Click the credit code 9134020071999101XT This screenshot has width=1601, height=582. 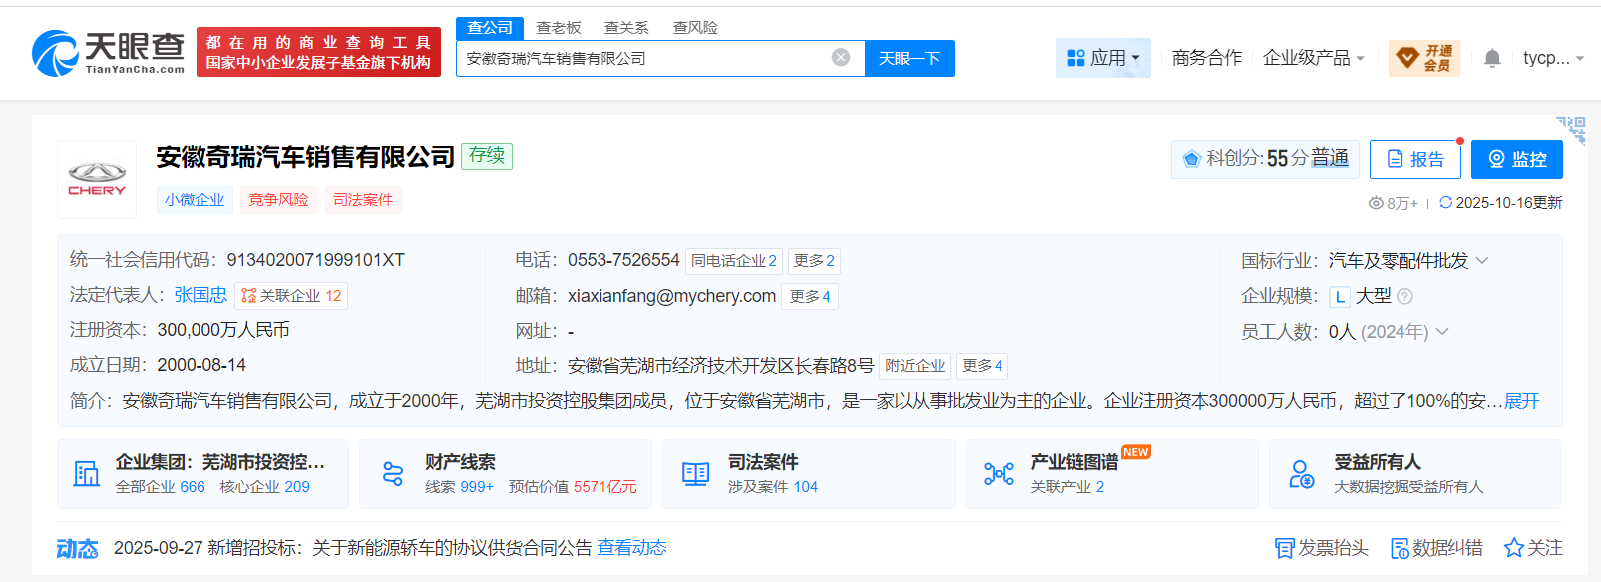(315, 260)
